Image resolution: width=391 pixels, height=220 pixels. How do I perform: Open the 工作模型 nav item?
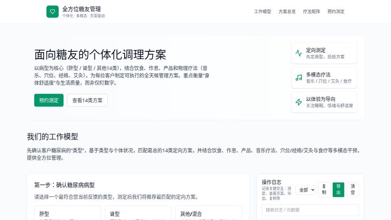tap(262, 11)
